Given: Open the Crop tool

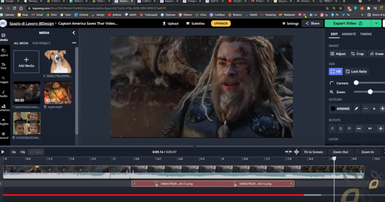Looking at the screenshot, I should point(357,54).
